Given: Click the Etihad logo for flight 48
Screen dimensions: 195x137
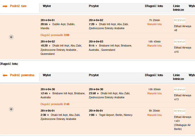Looking at the screenshot, I should pos(179,21).
